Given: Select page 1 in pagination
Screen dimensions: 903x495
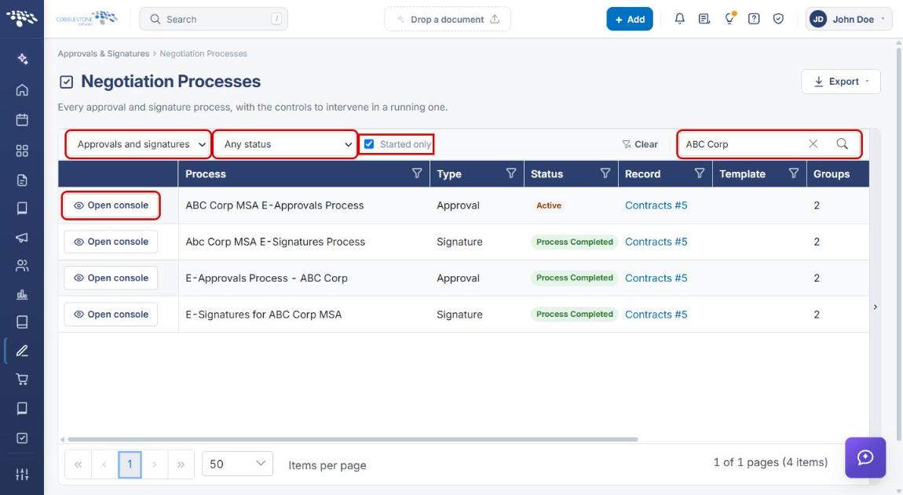Looking at the screenshot, I should (x=130, y=464).
